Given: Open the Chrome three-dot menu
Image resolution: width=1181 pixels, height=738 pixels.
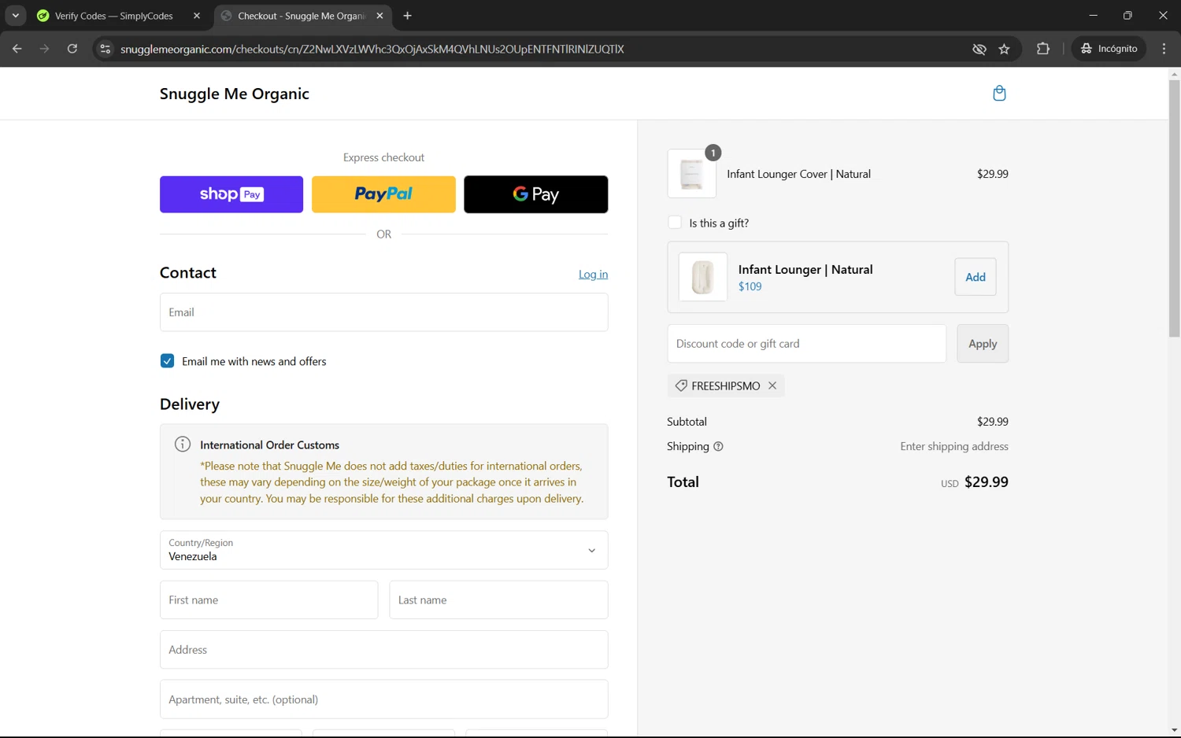Looking at the screenshot, I should (1164, 49).
